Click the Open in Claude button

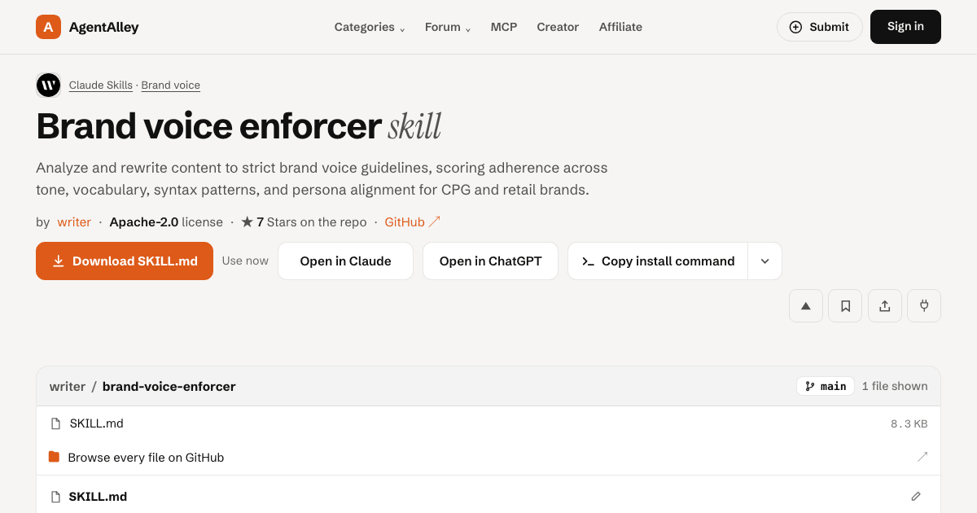pyautogui.click(x=345, y=261)
